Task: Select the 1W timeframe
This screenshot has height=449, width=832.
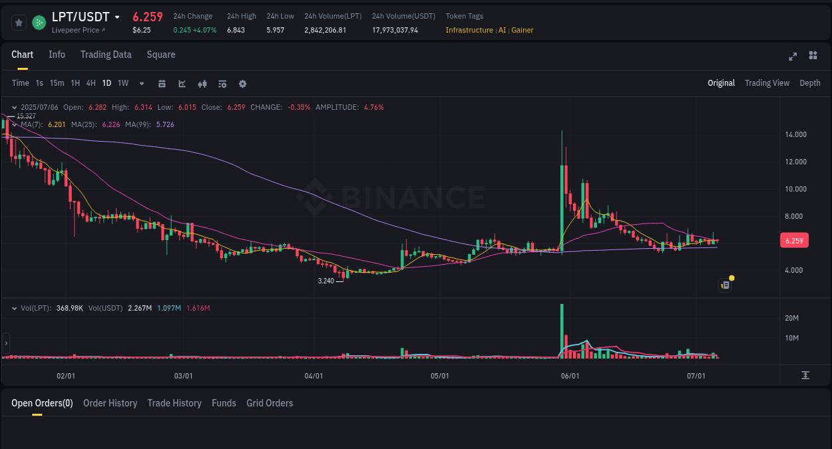Action: (123, 83)
